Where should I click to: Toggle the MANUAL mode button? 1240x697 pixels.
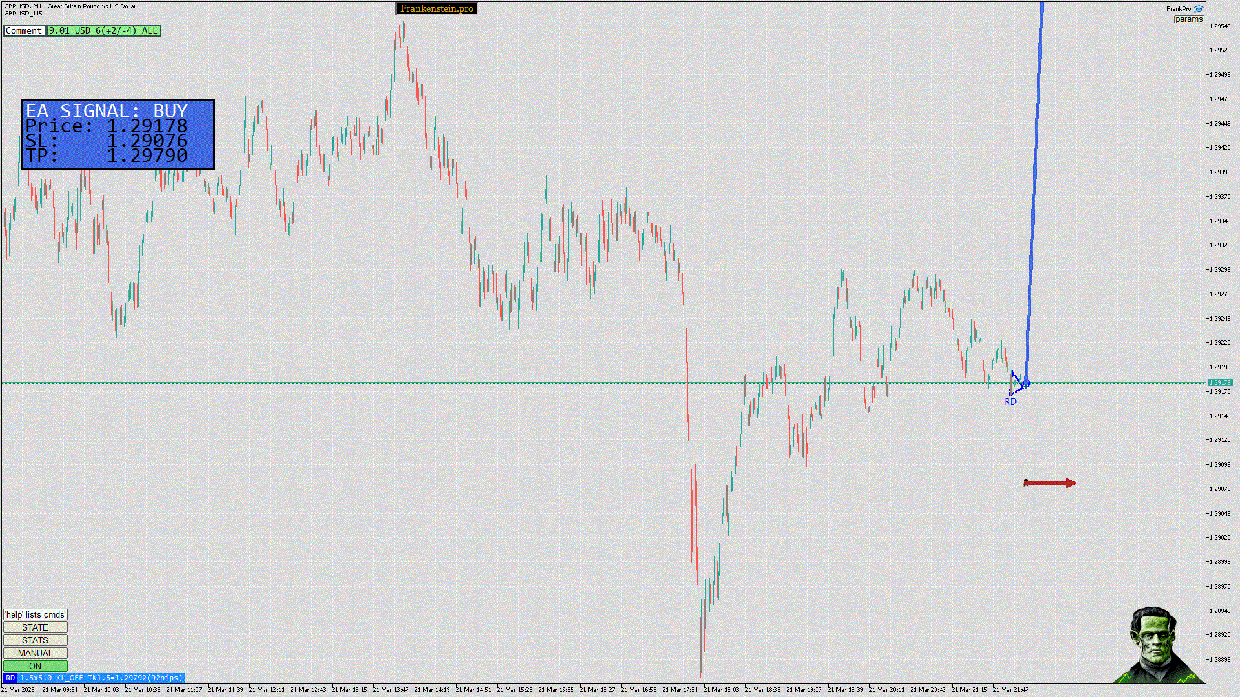pos(35,653)
